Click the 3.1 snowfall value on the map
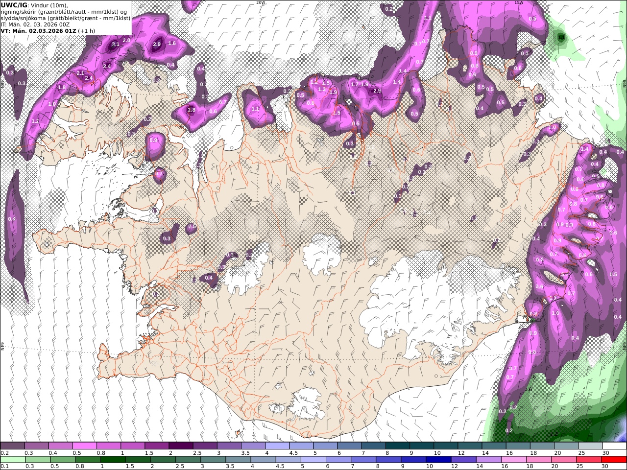 tap(116, 44)
